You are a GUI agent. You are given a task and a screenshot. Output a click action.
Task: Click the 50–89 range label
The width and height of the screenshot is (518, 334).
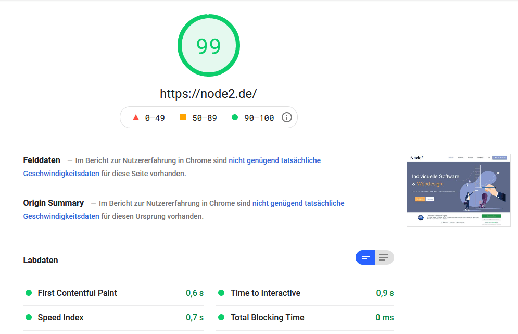coord(205,118)
